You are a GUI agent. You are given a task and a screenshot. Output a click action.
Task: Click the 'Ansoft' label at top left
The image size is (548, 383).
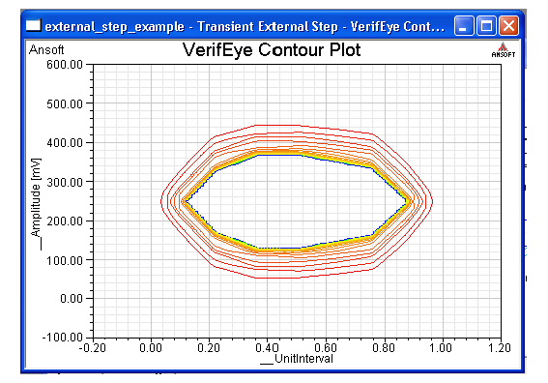(46, 49)
